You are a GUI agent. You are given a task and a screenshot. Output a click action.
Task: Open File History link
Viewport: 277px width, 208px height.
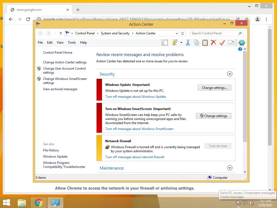(51, 150)
